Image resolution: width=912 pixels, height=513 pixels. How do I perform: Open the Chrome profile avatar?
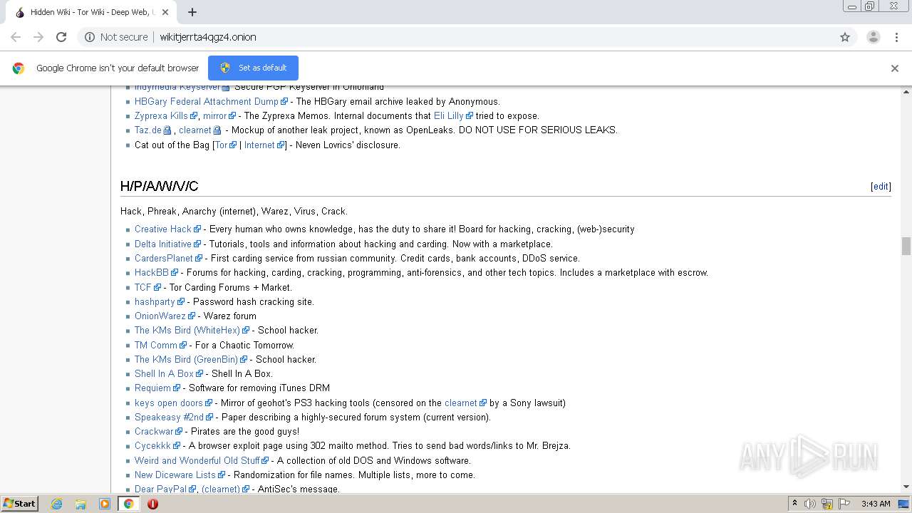(x=873, y=37)
